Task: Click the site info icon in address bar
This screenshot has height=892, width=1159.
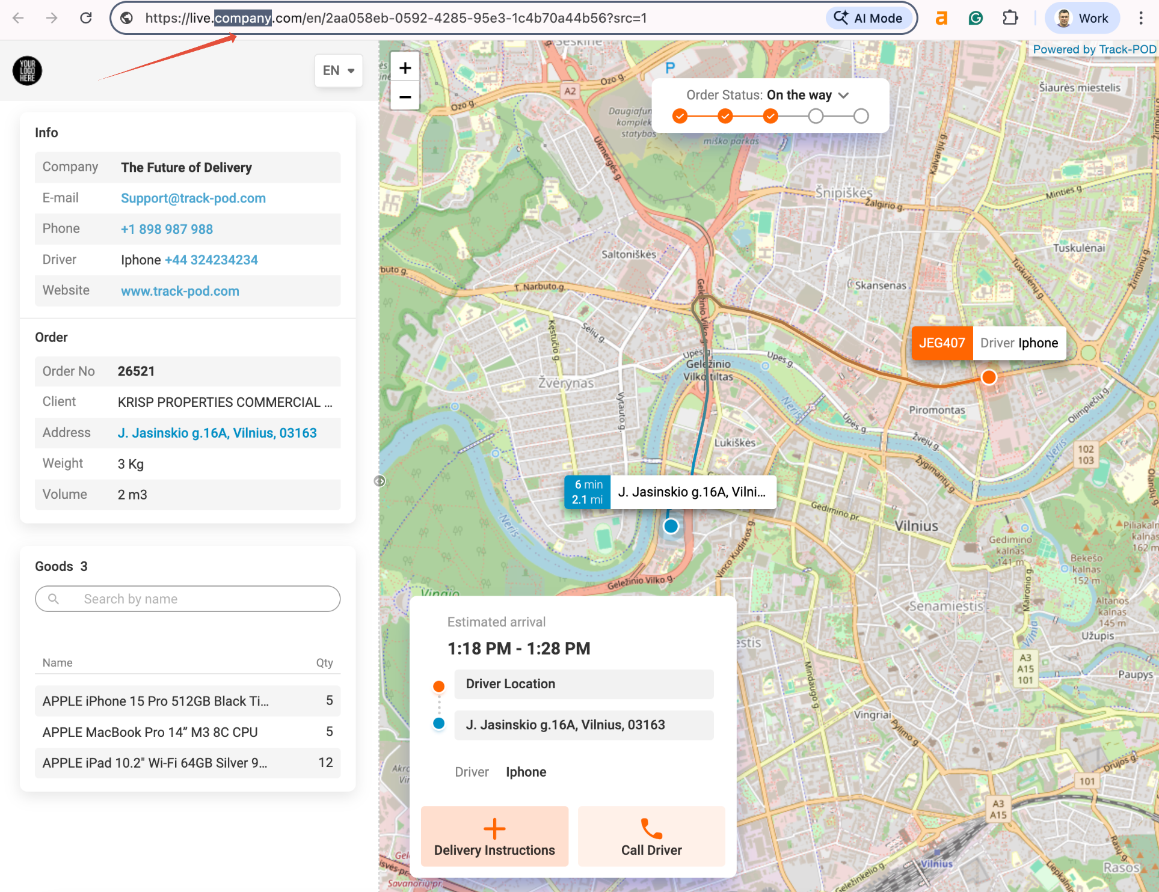Action: pos(127,18)
